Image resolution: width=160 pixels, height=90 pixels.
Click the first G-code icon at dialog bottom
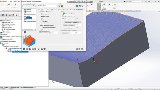point(42,49)
